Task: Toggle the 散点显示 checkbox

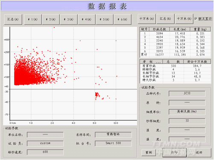Action: tap(196, 19)
